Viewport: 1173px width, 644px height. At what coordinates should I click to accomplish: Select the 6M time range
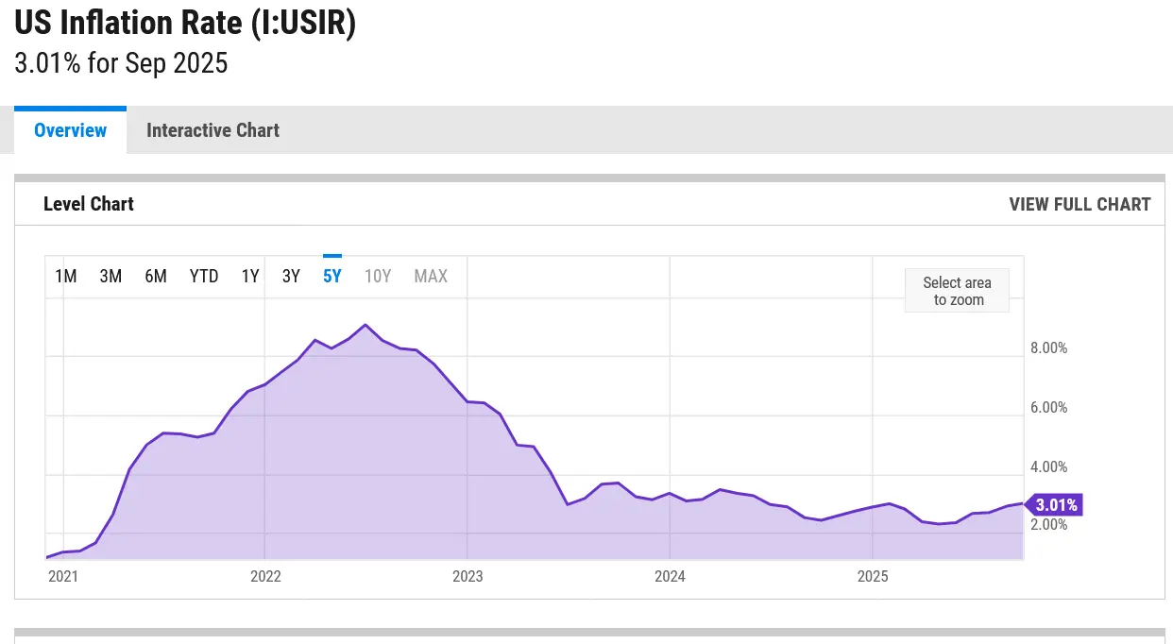[x=156, y=276]
